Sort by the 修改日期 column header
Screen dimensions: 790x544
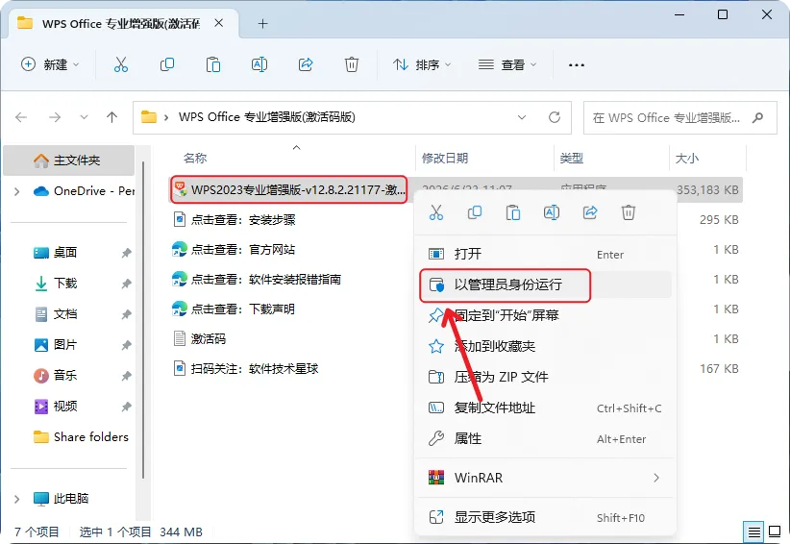(x=445, y=159)
